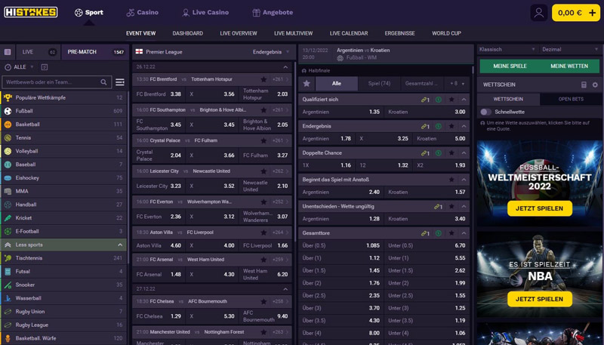Viewport: 604px width, 345px height.
Task: Switch to Live Casino section
Action: coord(205,12)
